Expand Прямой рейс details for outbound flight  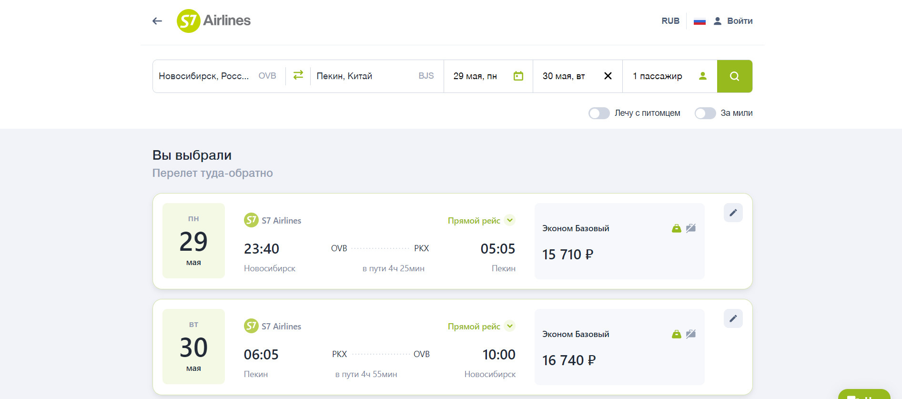510,220
